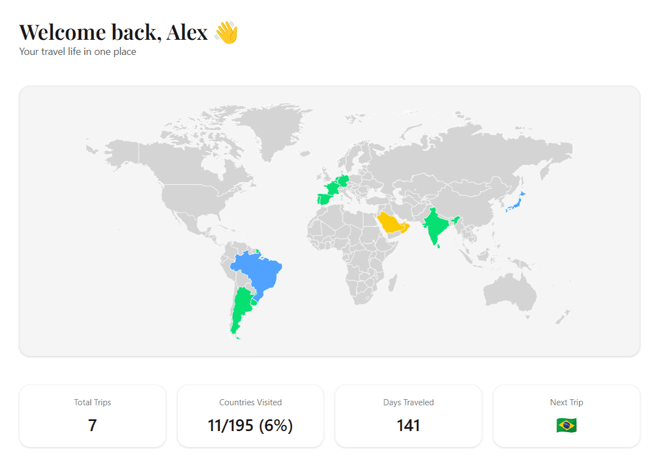Click the Your travel life subtitle text
The width and height of the screenshot is (661, 472).
77,51
